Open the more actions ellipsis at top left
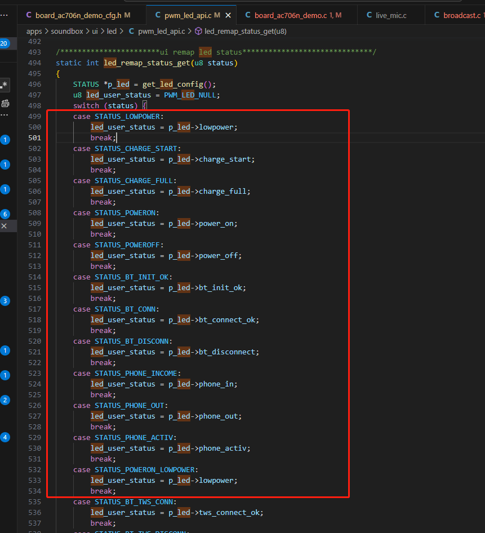The width and height of the screenshot is (485, 533). (x=5, y=15)
